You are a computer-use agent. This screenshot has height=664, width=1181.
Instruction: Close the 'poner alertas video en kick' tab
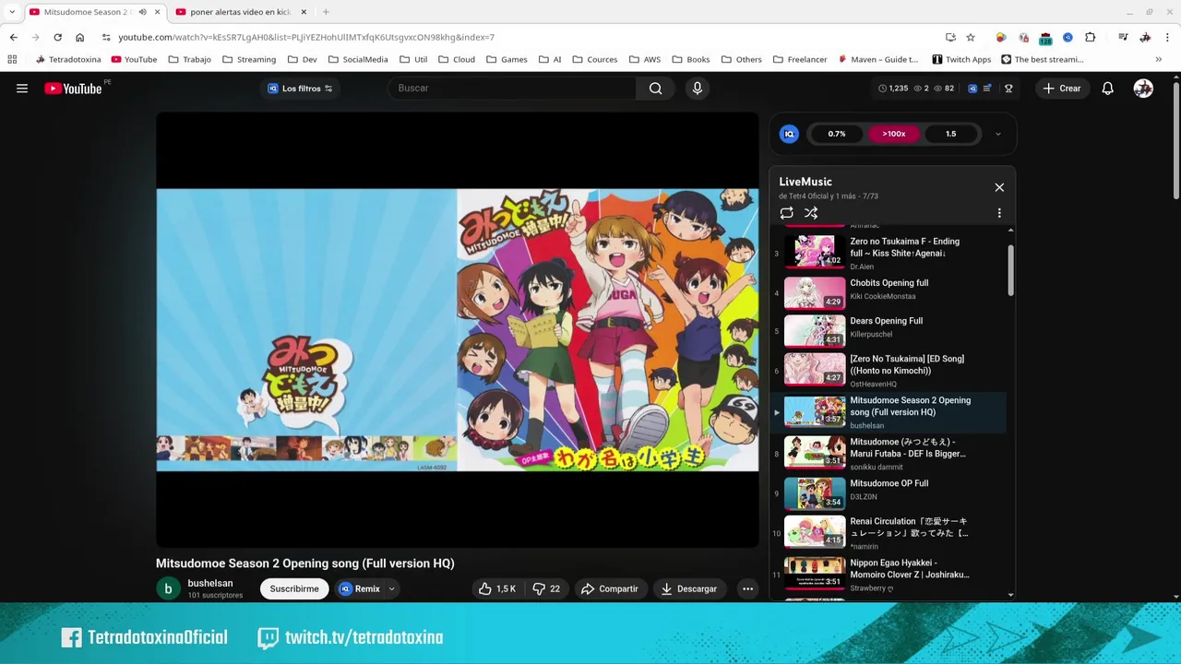point(303,12)
